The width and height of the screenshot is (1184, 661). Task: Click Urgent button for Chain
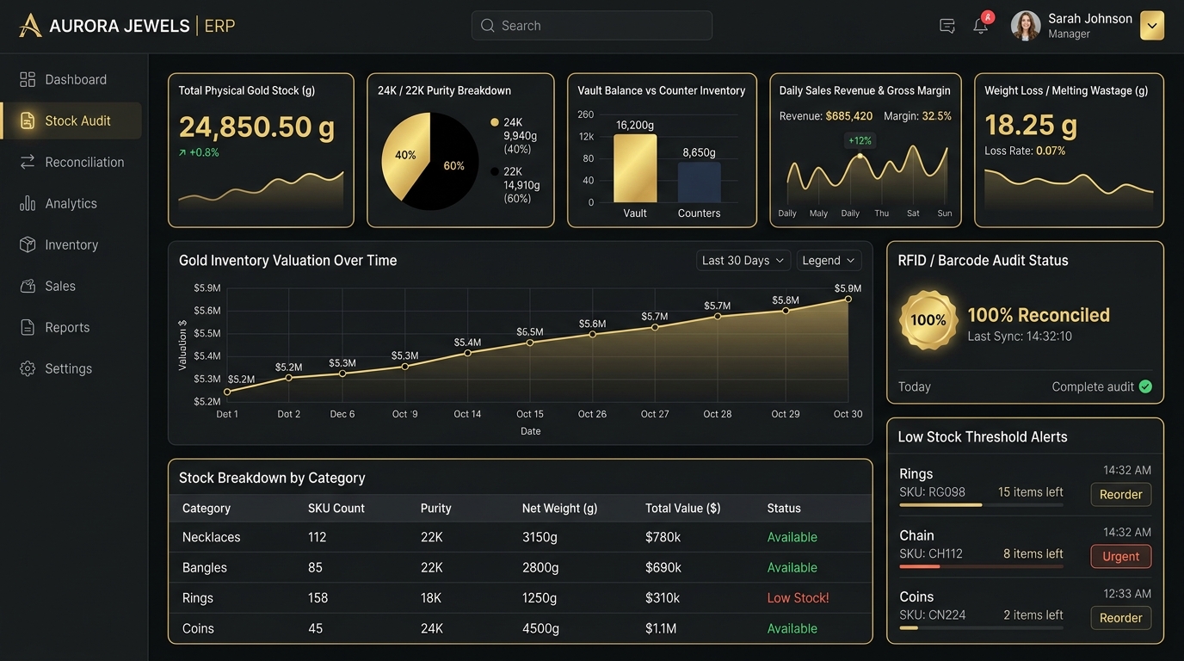[x=1120, y=557]
